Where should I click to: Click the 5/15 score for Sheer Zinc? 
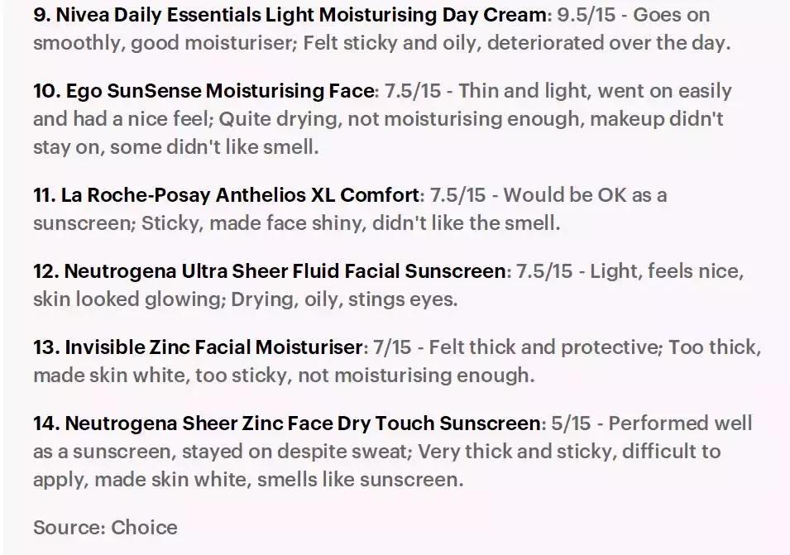tap(571, 423)
